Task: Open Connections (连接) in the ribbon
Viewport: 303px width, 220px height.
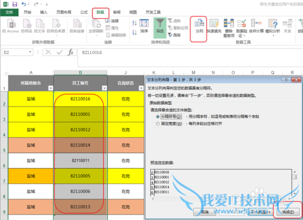Action: 112,21
